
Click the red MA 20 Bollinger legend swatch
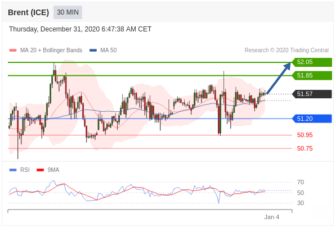coord(13,51)
